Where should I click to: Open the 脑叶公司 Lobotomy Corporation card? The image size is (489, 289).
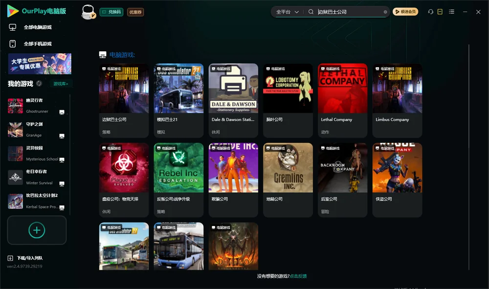288,101
